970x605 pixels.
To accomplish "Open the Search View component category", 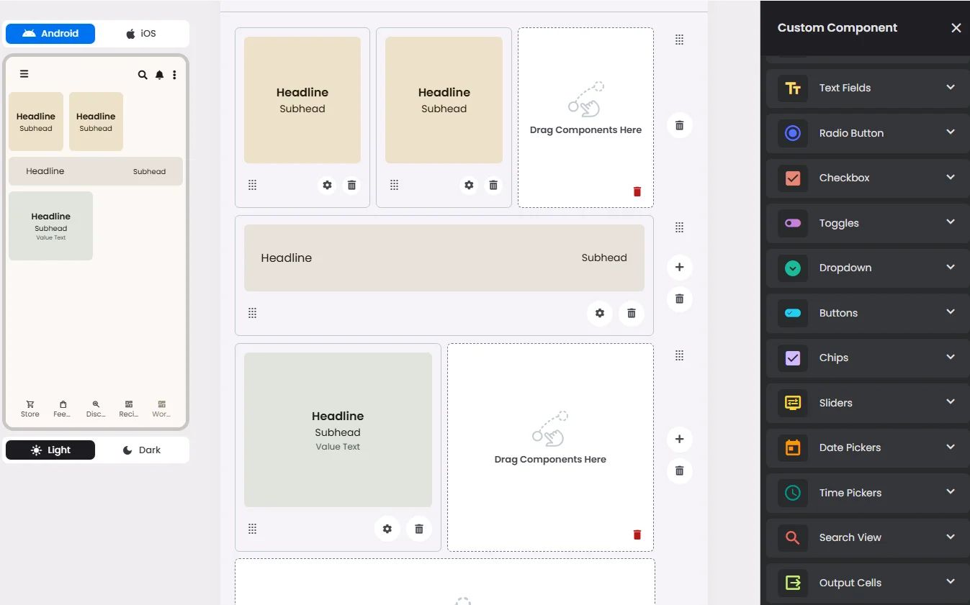I will pyautogui.click(x=867, y=537).
